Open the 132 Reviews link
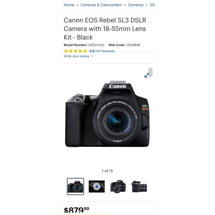This screenshot has width=215, height=215. tap(105, 51)
